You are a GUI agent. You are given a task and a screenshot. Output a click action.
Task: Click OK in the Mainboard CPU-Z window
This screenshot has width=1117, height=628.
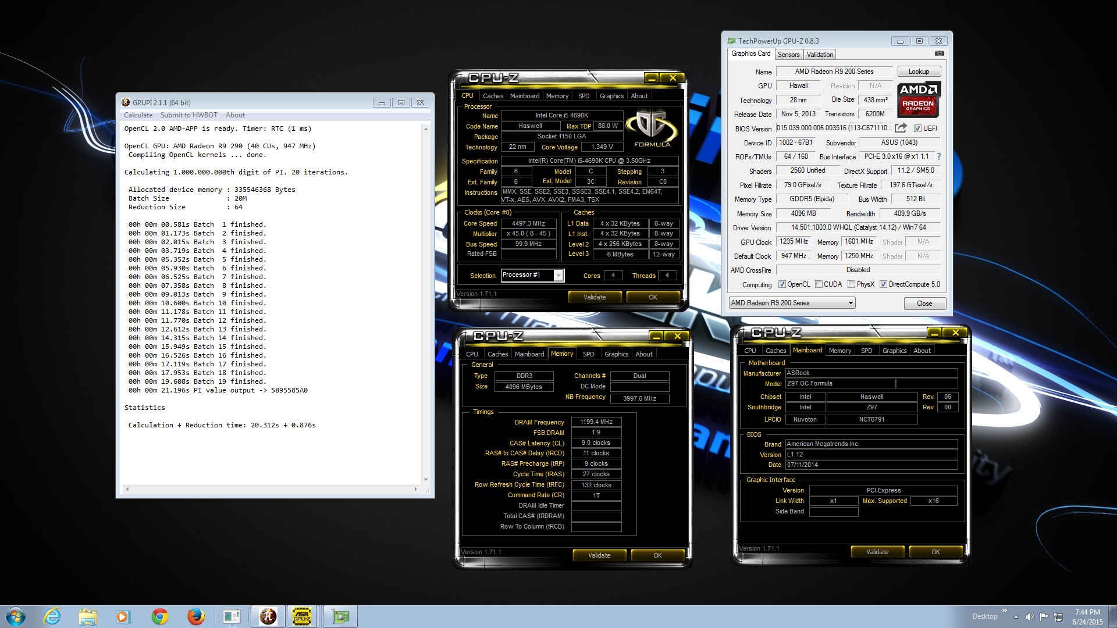pos(935,552)
